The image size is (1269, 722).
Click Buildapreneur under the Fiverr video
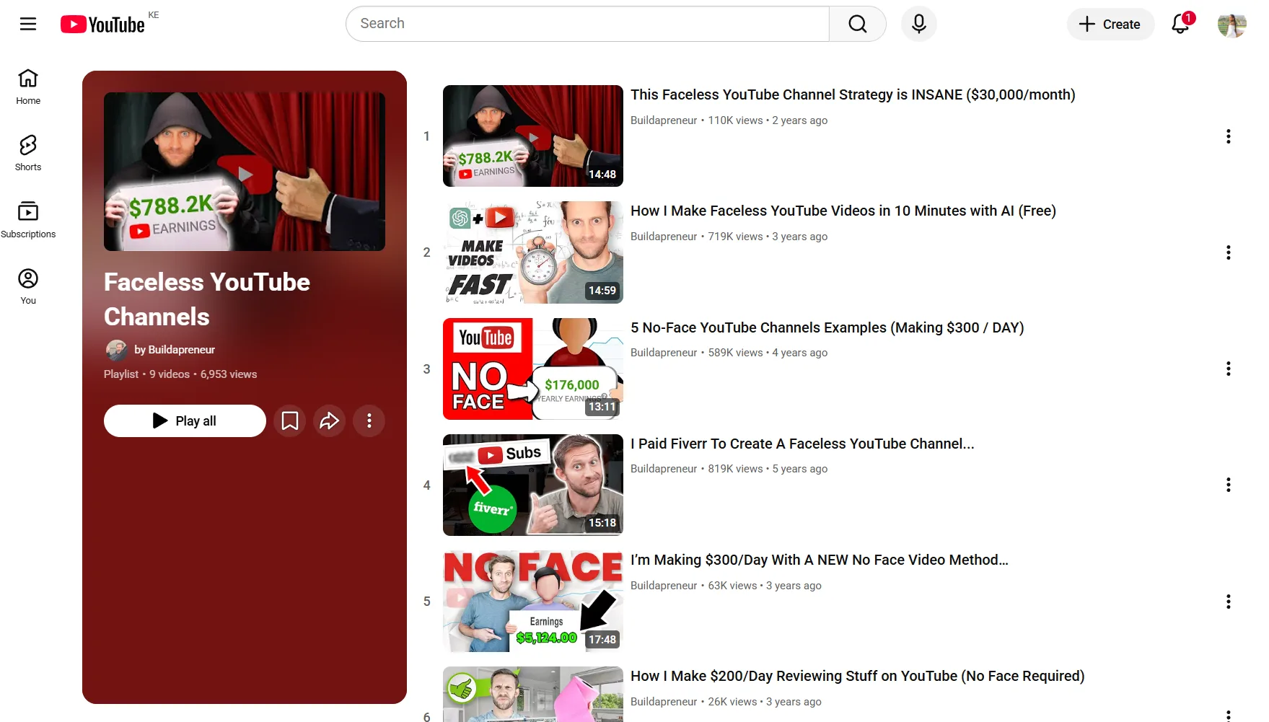coord(664,469)
